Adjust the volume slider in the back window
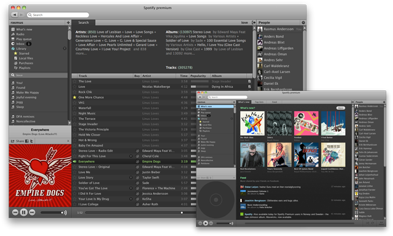 point(52,213)
